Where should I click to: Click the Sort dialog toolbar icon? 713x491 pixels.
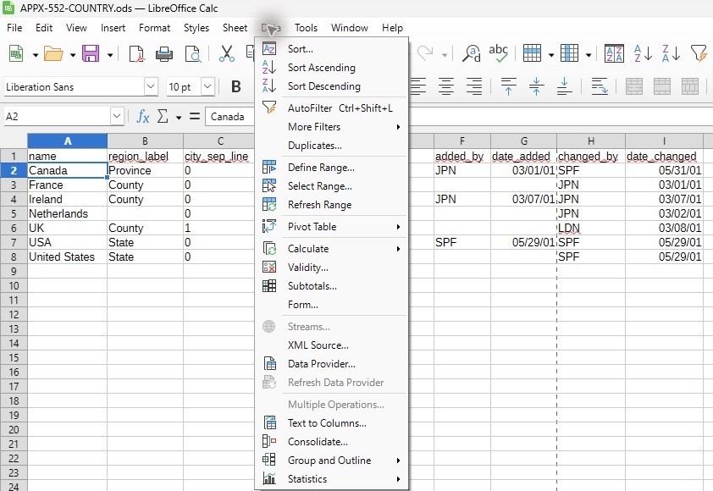click(x=614, y=53)
